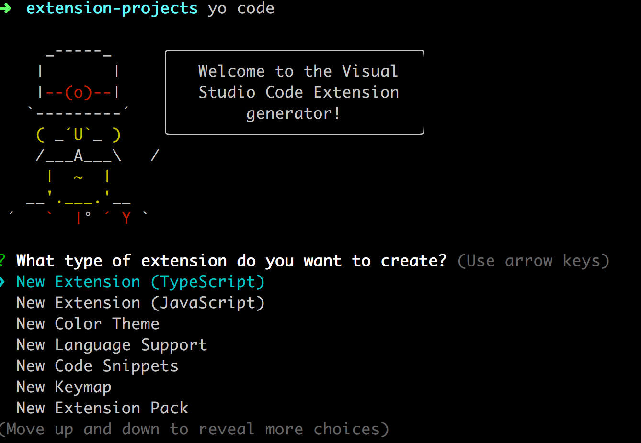Select New Extension (JavaScript) option

[140, 303]
